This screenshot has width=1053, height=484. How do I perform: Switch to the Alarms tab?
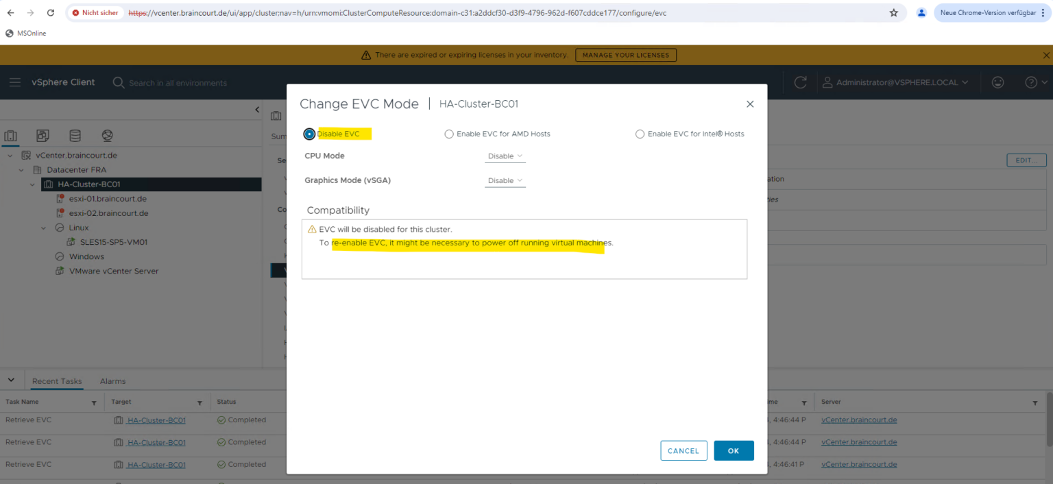[x=112, y=380]
